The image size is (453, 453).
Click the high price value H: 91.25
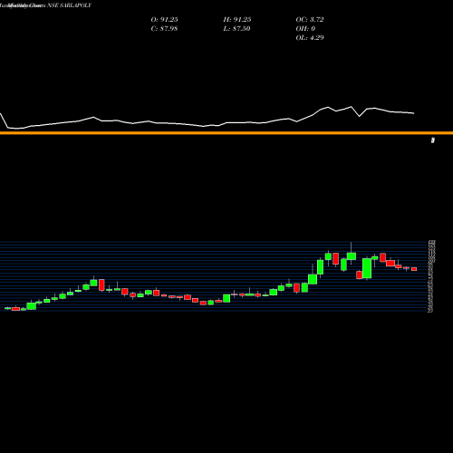click(x=237, y=20)
